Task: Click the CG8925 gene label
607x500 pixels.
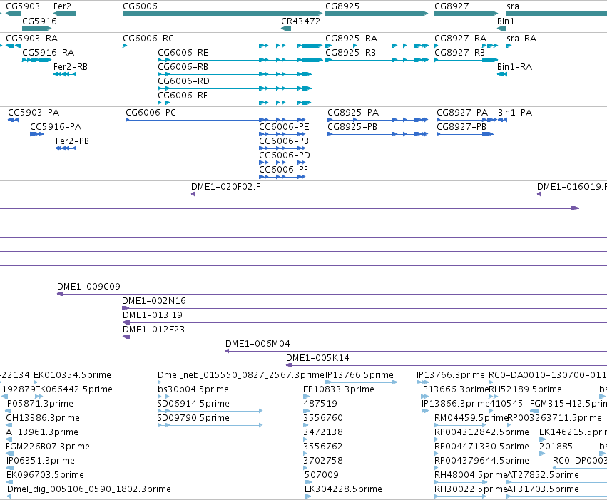Action: 342,6
